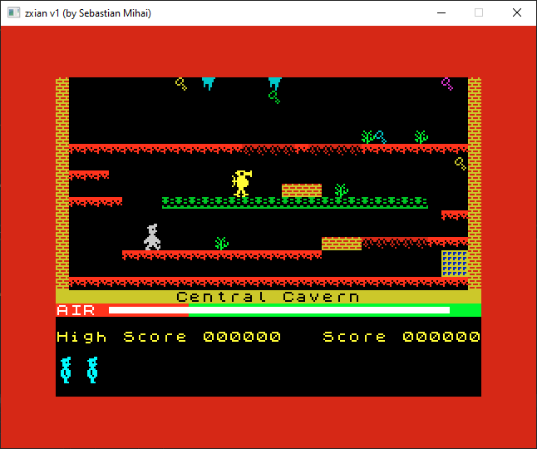Click the white air supply bar
This screenshot has width=537, height=449.
pyautogui.click(x=279, y=310)
